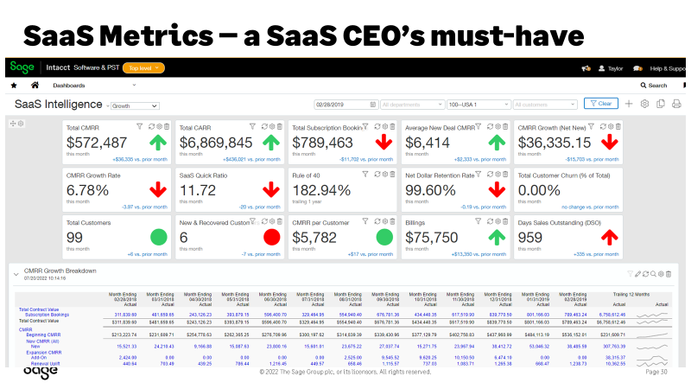Open the All departments filter dropdown
The height and width of the screenshot is (389, 691).
click(x=411, y=104)
